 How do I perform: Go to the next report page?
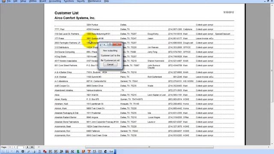[x=27, y=147]
